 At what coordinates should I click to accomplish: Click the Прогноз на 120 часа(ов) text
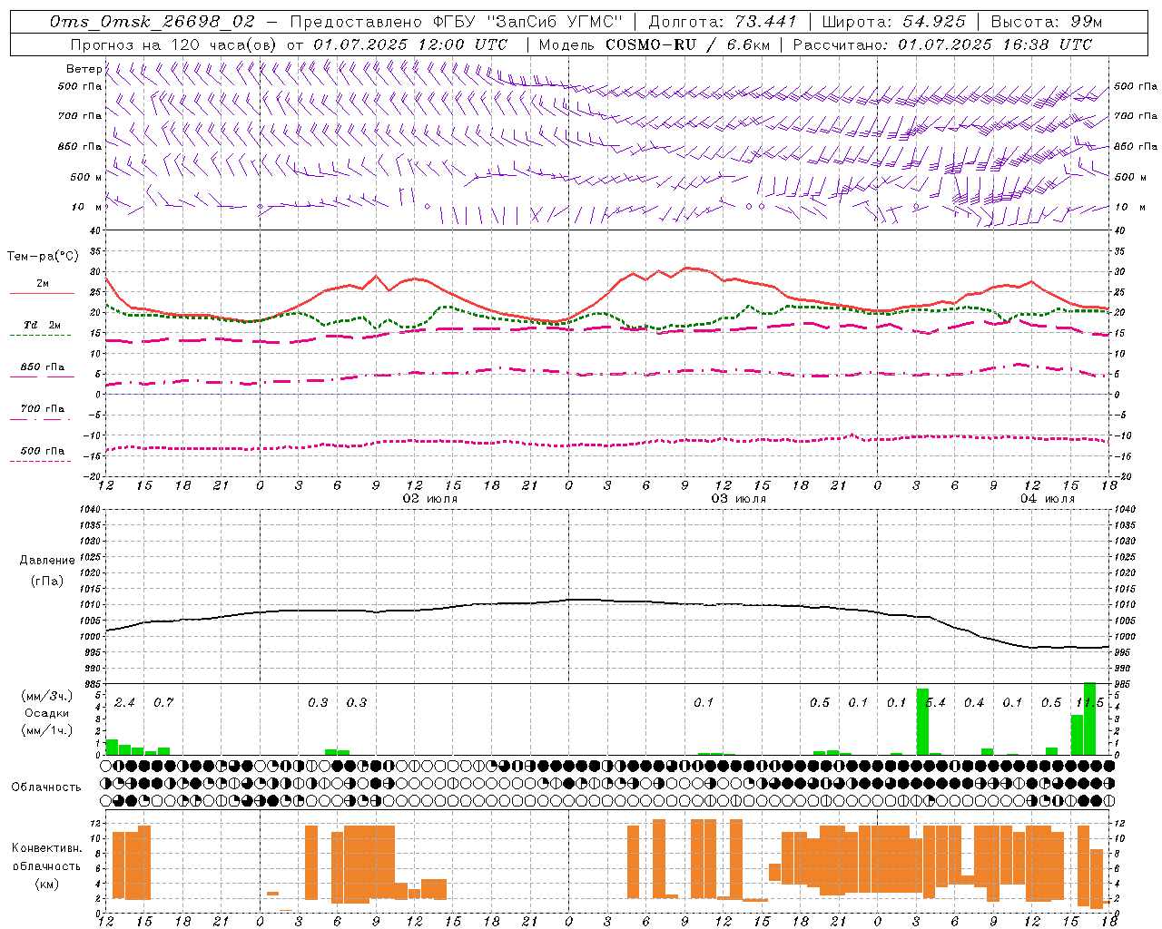pos(175,44)
